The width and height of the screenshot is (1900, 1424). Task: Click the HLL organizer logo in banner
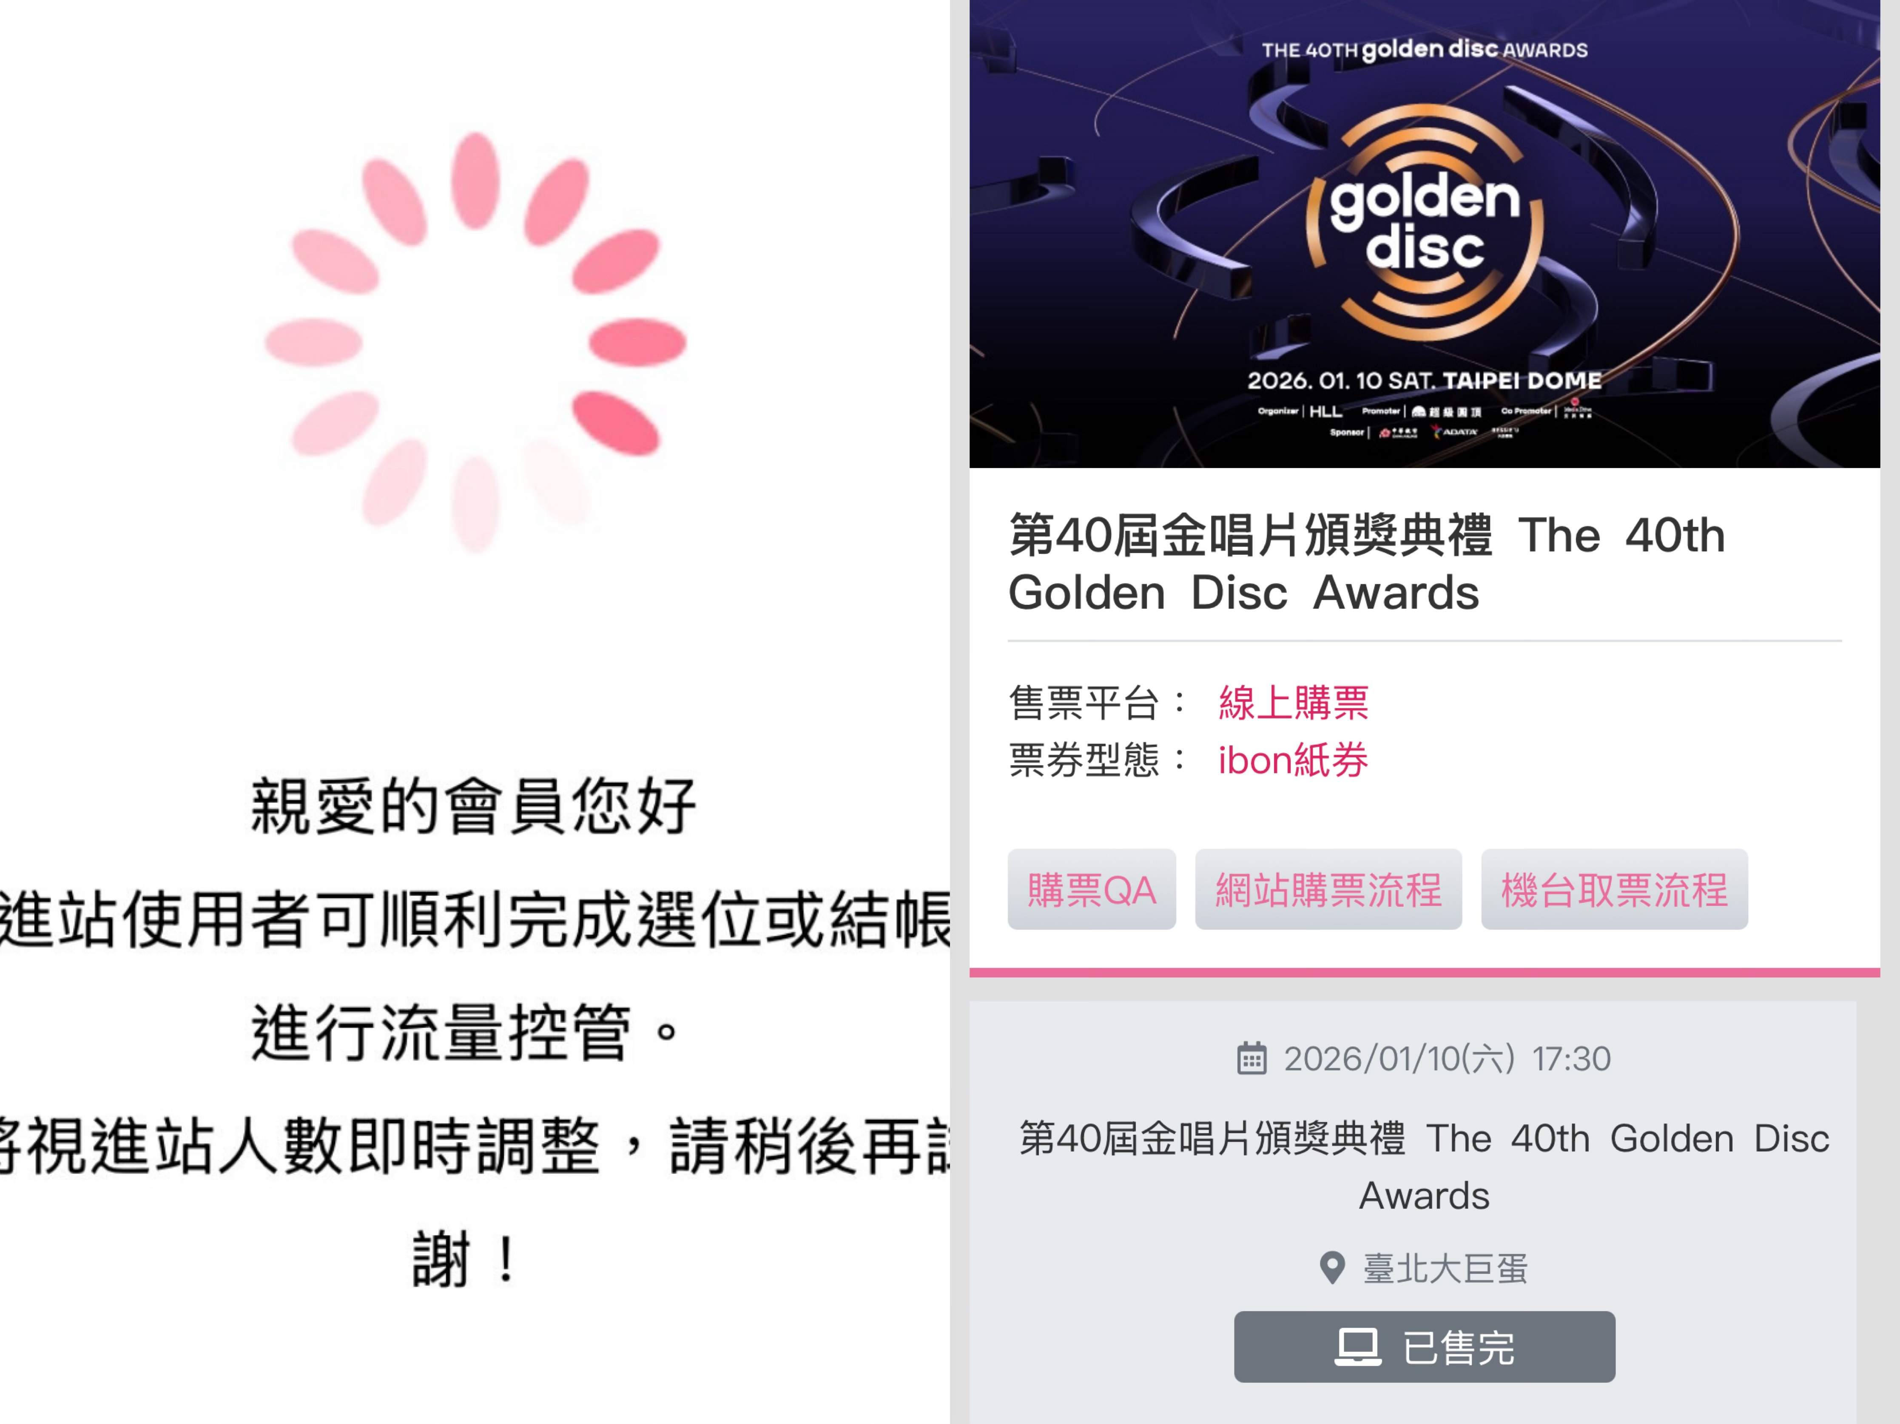(1325, 412)
